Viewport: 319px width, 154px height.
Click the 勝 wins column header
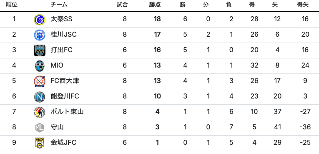tap(183, 5)
